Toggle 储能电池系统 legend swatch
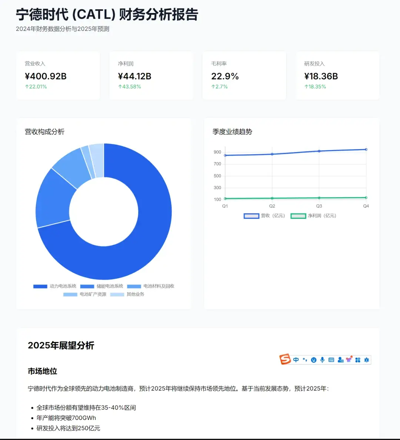Image resolution: width=400 pixels, height=440 pixels. 87,286
